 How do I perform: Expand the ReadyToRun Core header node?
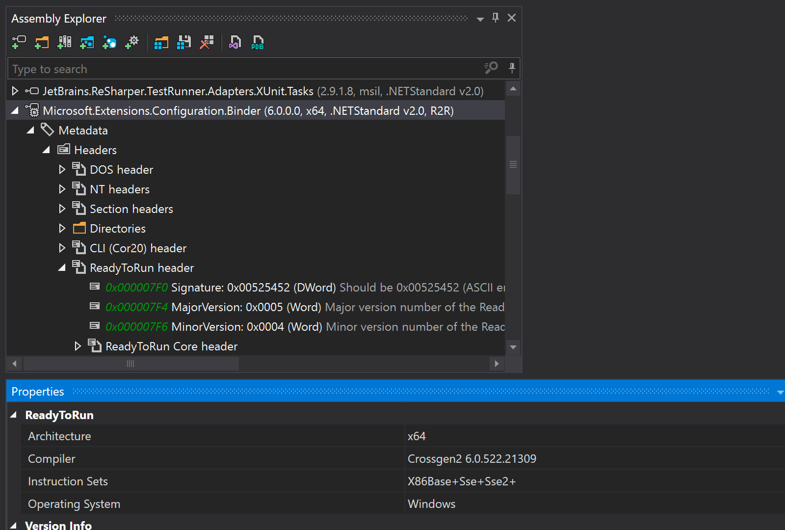[78, 346]
